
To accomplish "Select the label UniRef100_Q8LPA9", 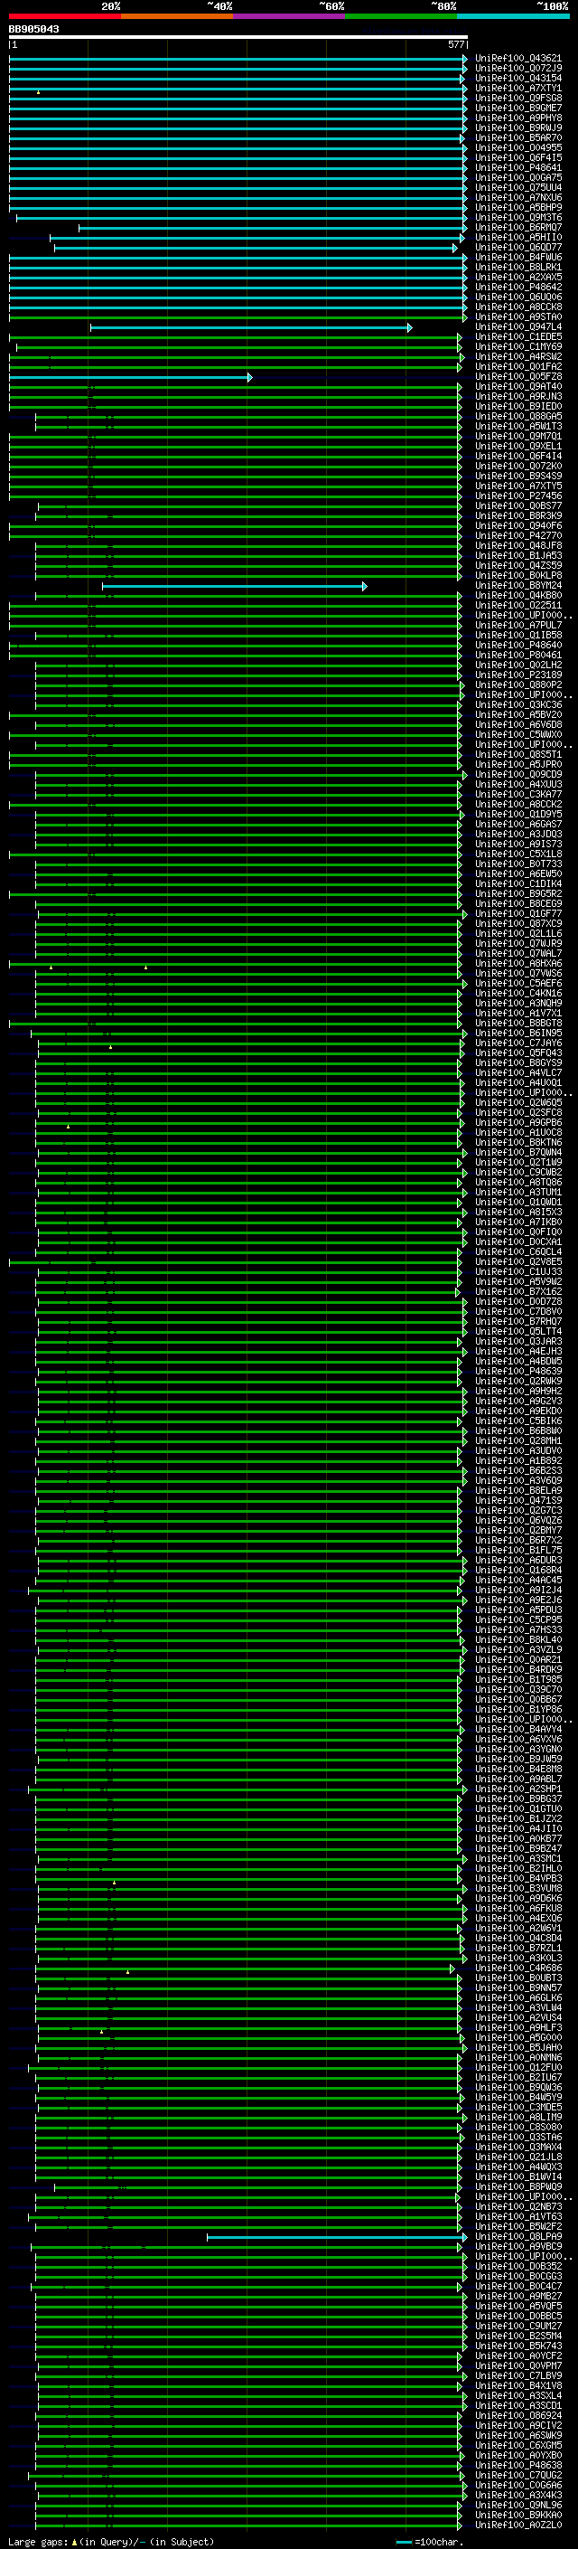I will (517, 2236).
